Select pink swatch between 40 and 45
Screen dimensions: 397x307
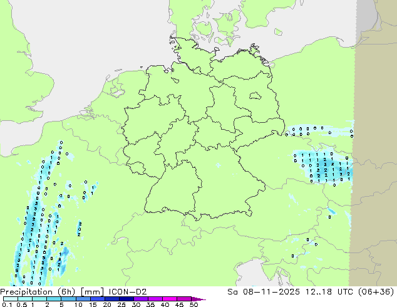point(170,299)
